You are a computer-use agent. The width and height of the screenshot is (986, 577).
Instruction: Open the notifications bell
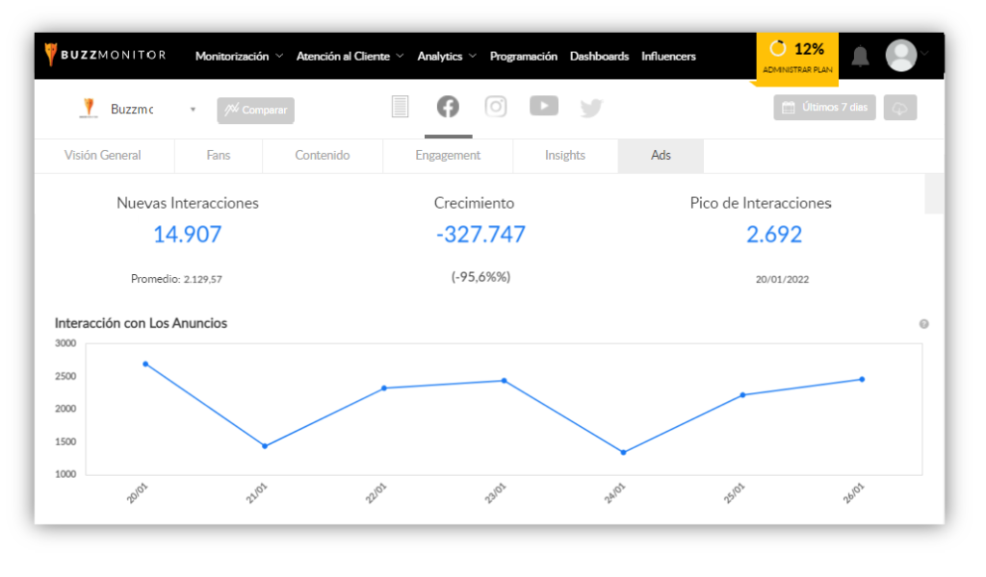point(860,57)
